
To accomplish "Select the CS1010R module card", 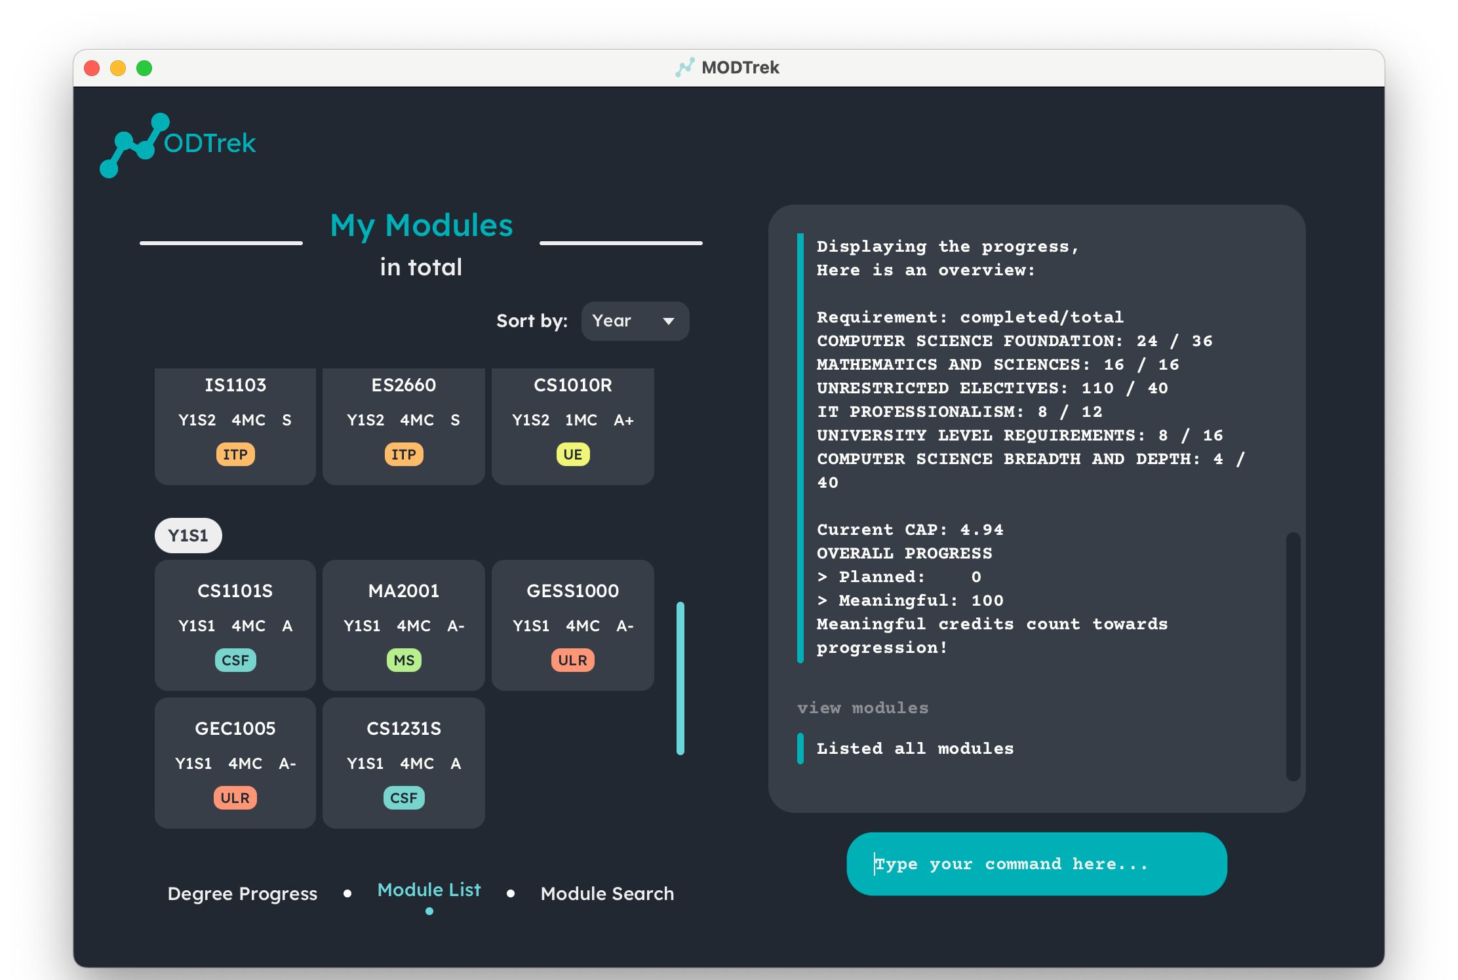I will click(573, 426).
